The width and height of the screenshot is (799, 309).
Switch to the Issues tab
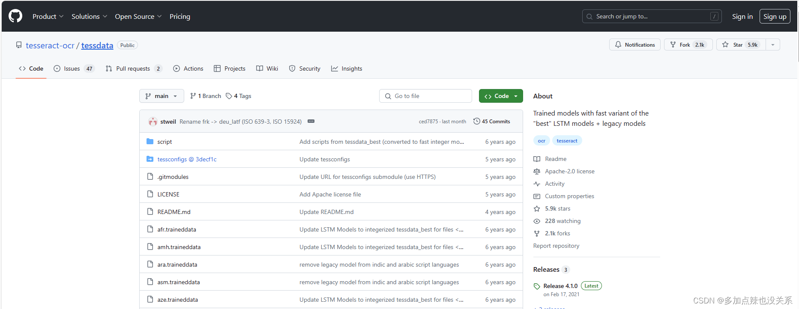tap(74, 68)
